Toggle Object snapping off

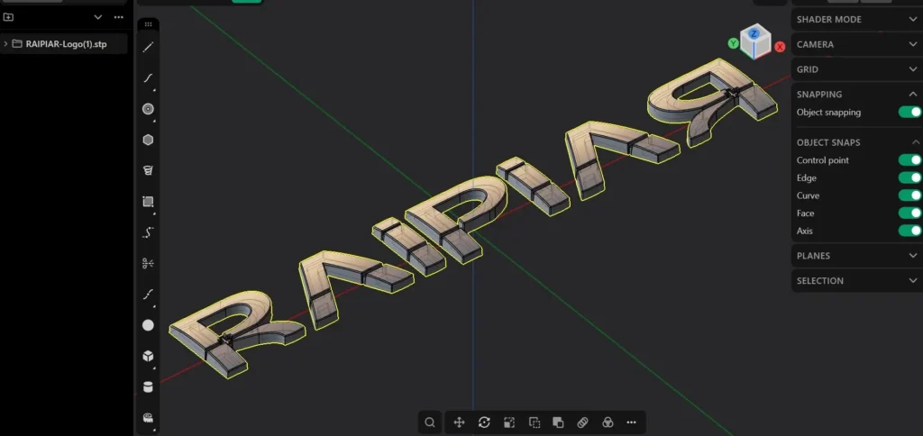pos(909,112)
